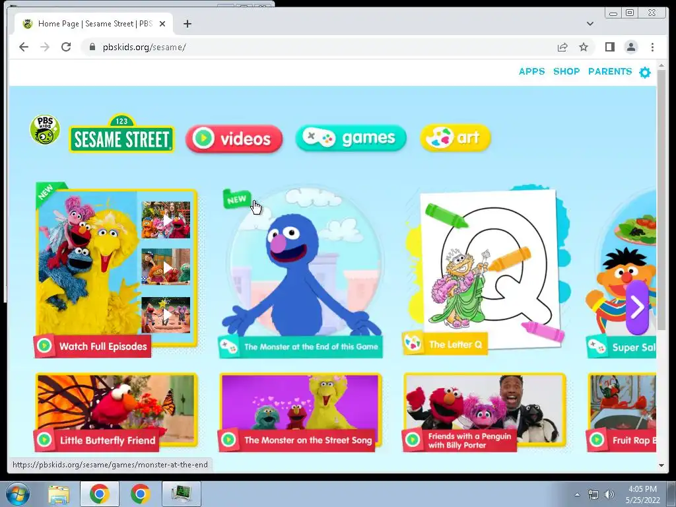Open the Chrome profile menu
The height and width of the screenshot is (507, 676).
tap(630, 47)
